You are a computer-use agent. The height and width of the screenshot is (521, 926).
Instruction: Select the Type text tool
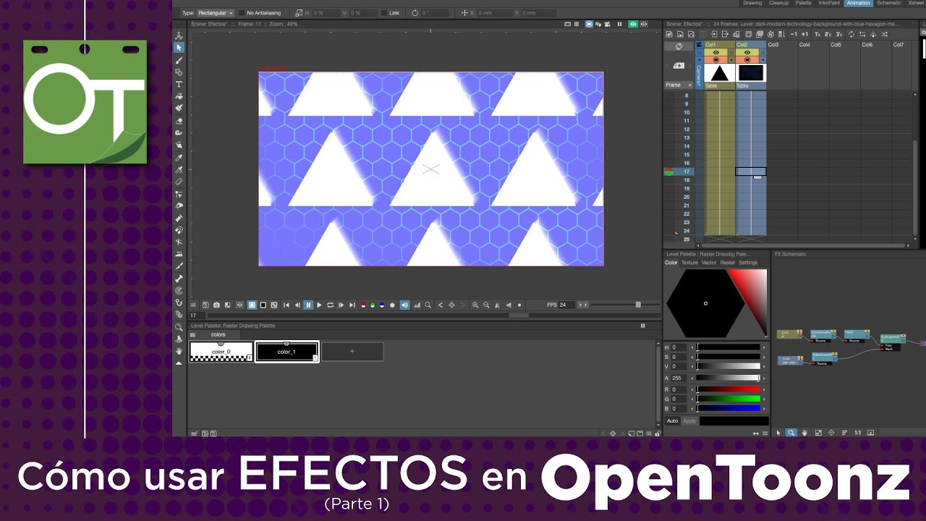(179, 83)
